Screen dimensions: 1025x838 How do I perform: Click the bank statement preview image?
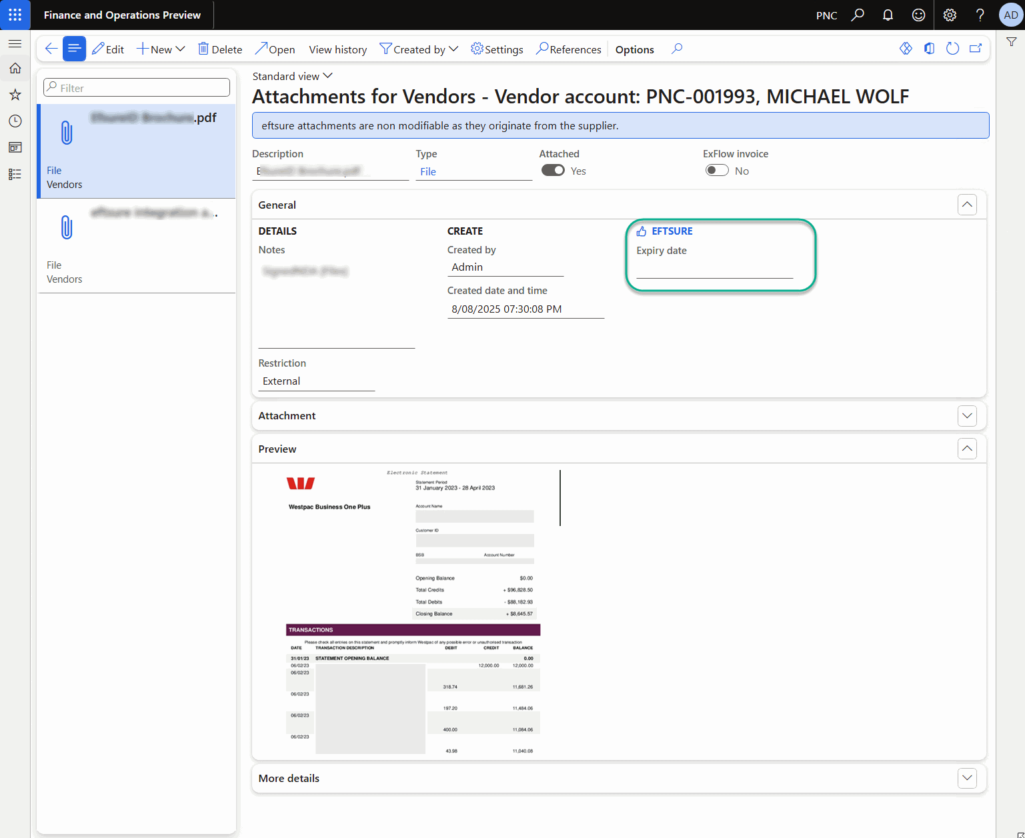[413, 611]
